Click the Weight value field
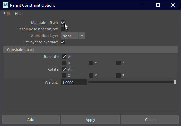Viewport: 181px width, 126px height. pyautogui.click(x=74, y=82)
